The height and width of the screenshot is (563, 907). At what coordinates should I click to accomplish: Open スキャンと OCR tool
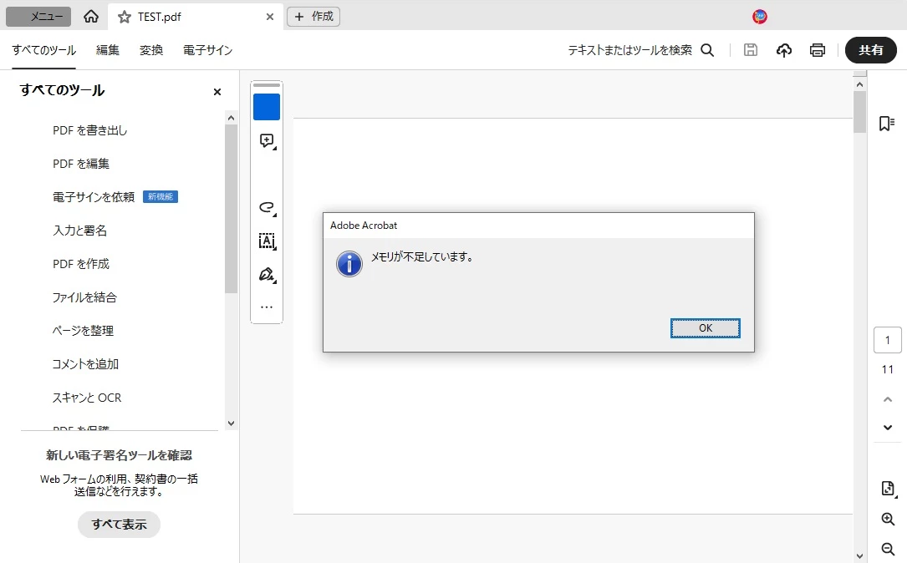[x=87, y=398]
